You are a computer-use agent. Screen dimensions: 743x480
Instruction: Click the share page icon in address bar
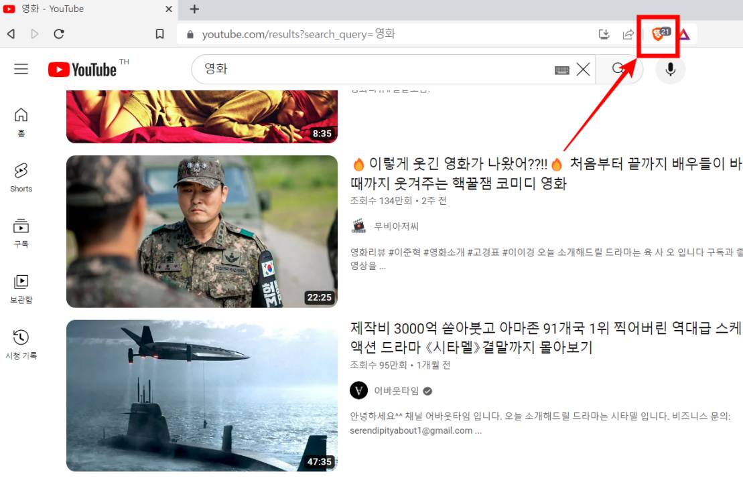coord(628,34)
